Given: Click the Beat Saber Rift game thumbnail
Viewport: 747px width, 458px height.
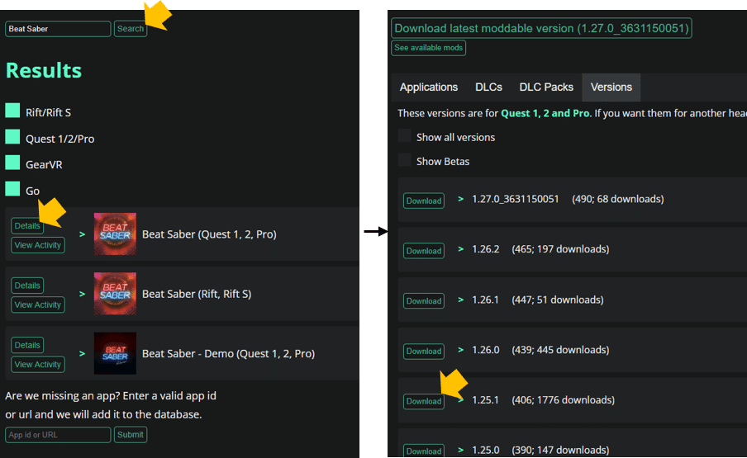Looking at the screenshot, I should tap(115, 294).
